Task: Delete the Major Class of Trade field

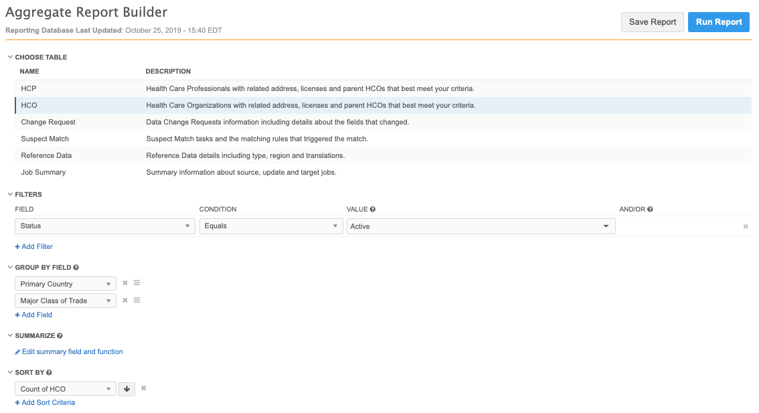Action: (124, 301)
